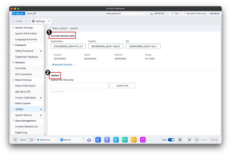Toggle the Servo switch on
This screenshot has height=156, width=231.
(x=30, y=140)
